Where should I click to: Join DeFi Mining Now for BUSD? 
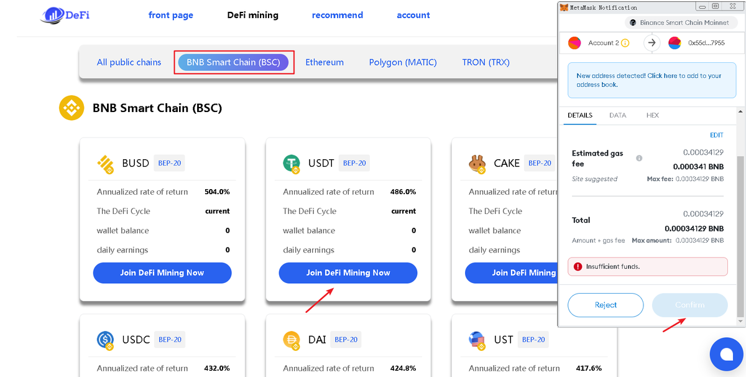pos(162,272)
